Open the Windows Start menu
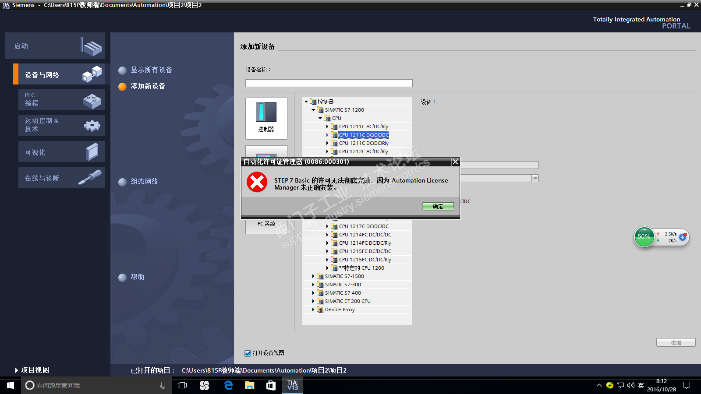Viewport: 701px width, 394px height. point(11,385)
